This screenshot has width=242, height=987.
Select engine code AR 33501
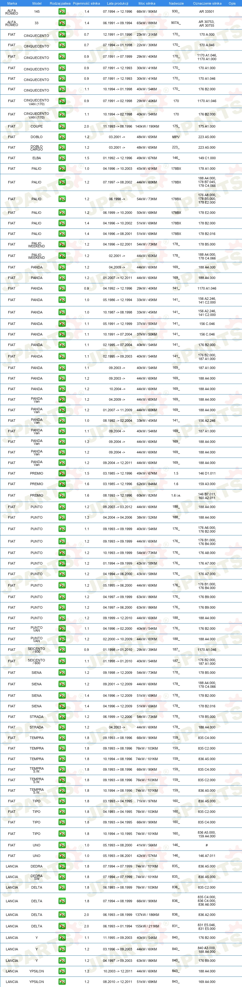tap(207, 11)
